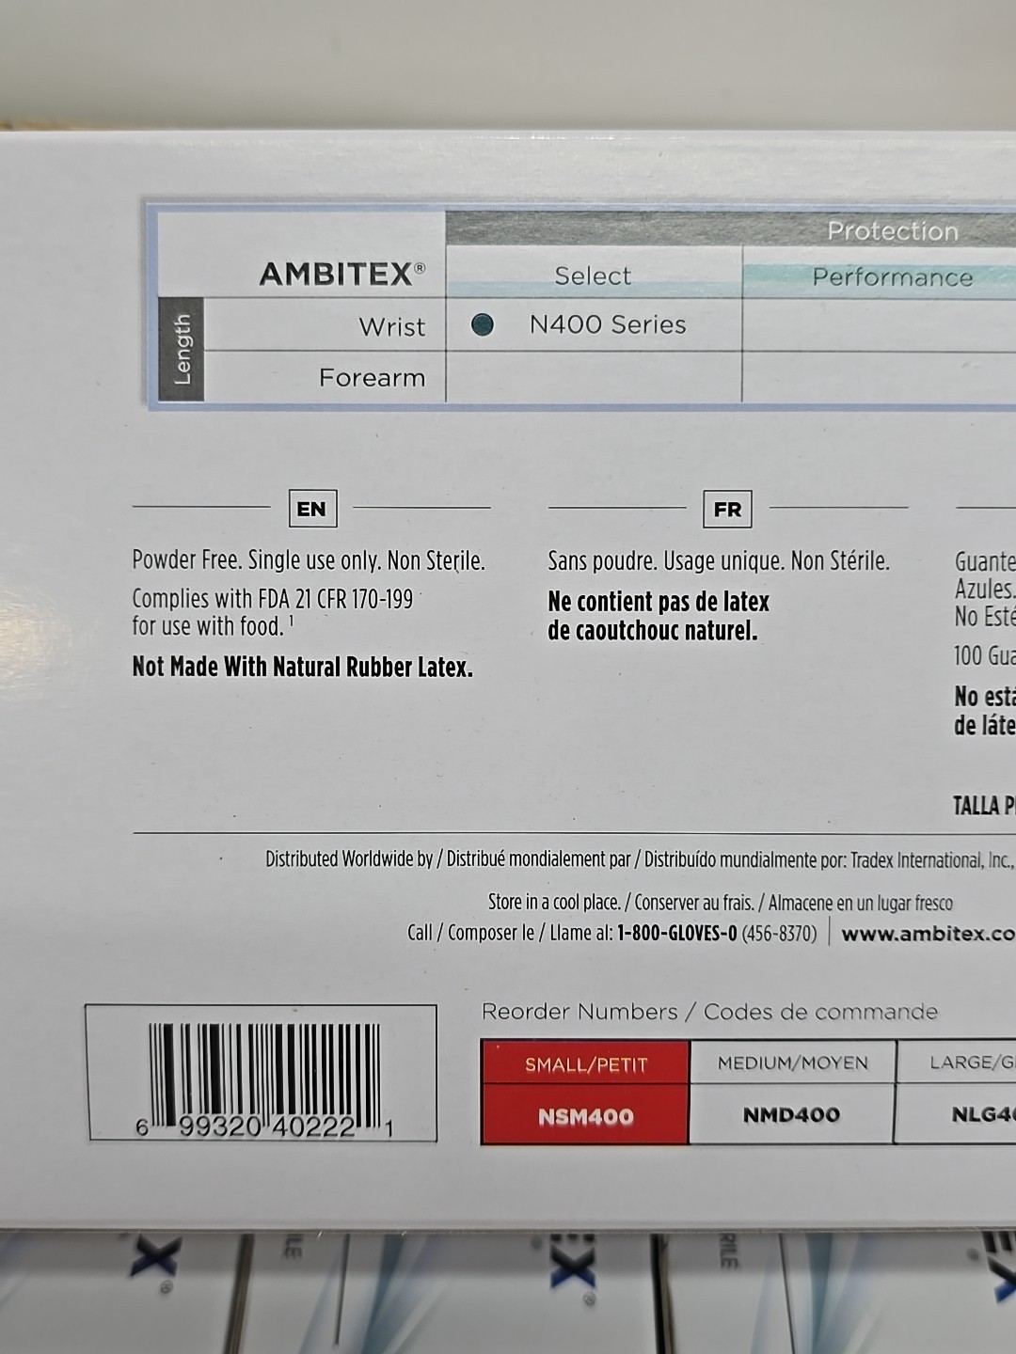This screenshot has width=1016, height=1354.
Task: Select the MEDIUM/MOYEN size column
Action: 792,1063
